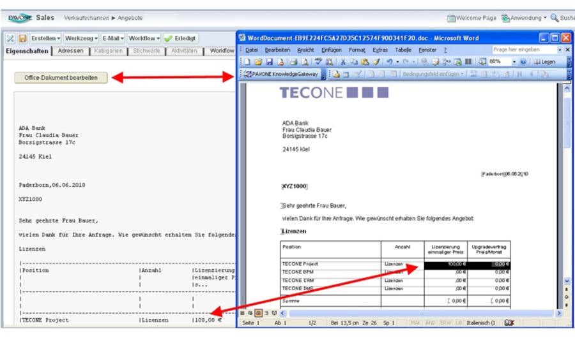This screenshot has width=575, height=359.
Task: Open the Anwendung dropdown menu
Action: tap(525, 18)
